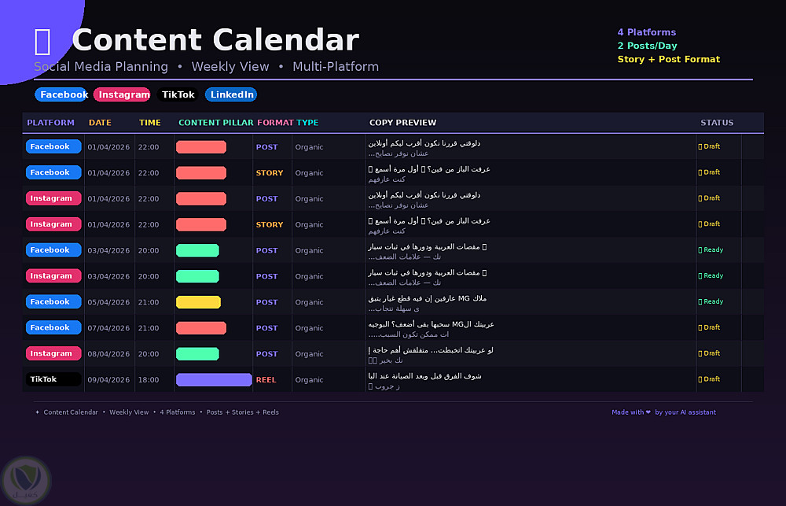
Task: Click the Instagram badge in the 03/04/2026 row
Action: click(53, 276)
